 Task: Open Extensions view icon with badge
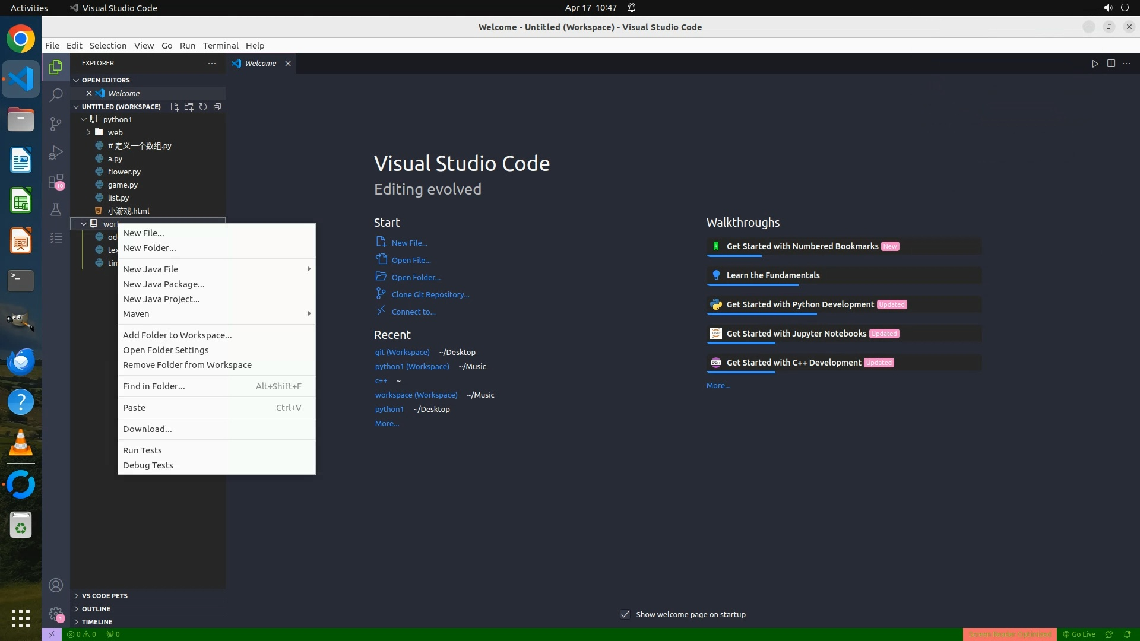(x=56, y=181)
